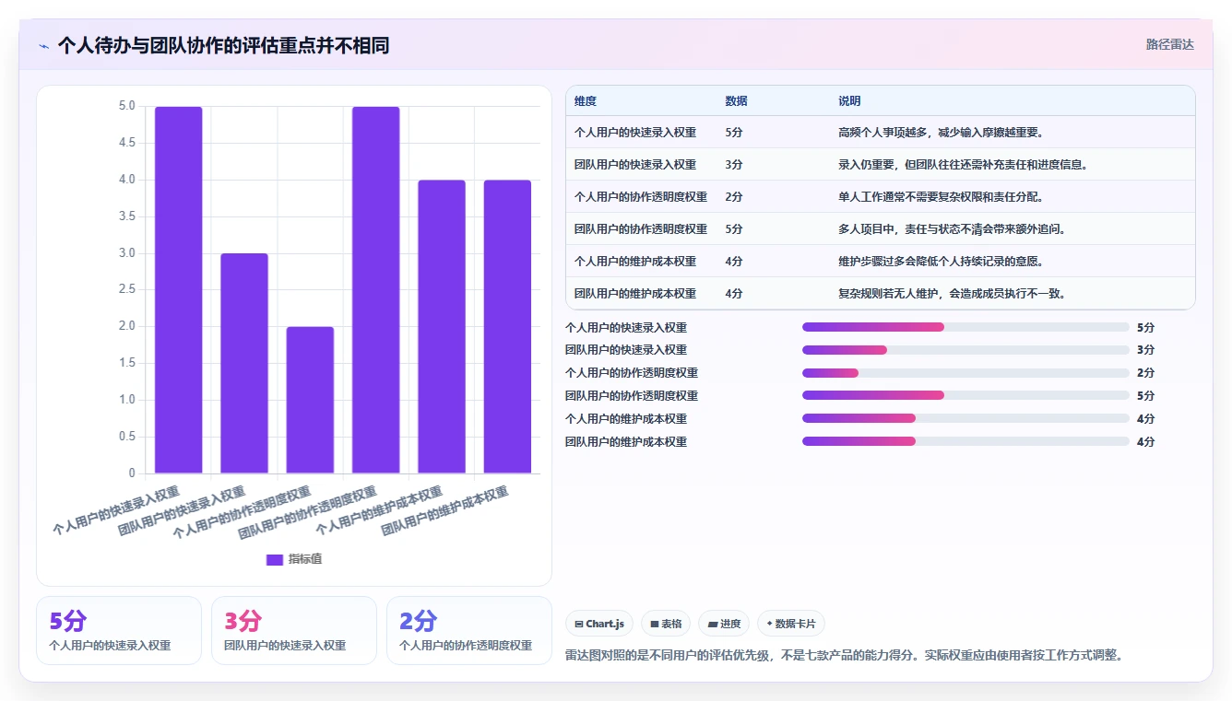Select the 表格 chip
Viewport: 1232px width, 701px height.
click(666, 624)
